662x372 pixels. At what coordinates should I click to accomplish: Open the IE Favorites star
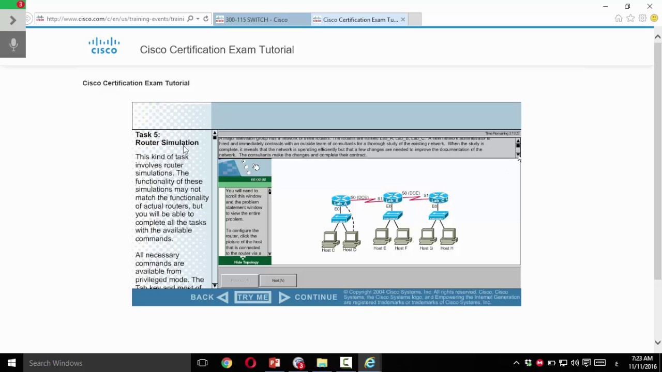(630, 19)
